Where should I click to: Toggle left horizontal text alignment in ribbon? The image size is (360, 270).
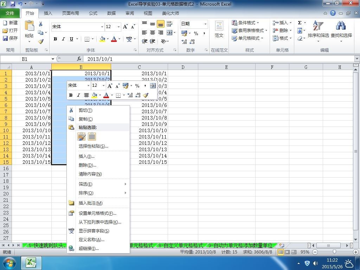tap(144, 33)
